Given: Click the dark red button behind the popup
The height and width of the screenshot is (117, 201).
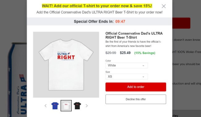Looking at the screenshot, I should (181, 23).
